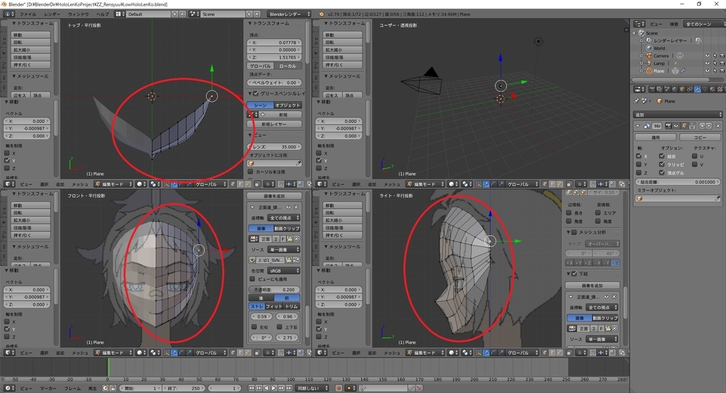This screenshot has height=393, width=726.
Task: Click the コピー copy modifier button
Action: (x=700, y=137)
